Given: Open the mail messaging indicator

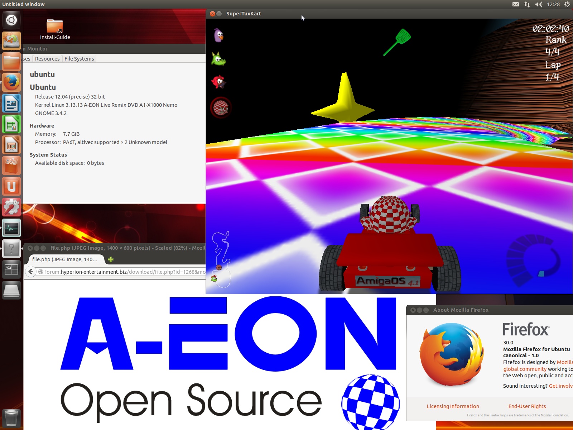Looking at the screenshot, I should 516,4.
